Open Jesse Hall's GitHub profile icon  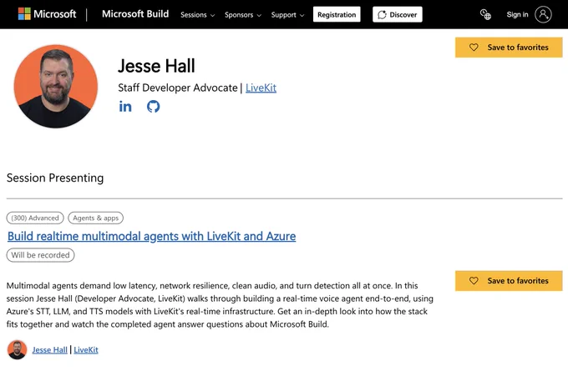coord(153,107)
